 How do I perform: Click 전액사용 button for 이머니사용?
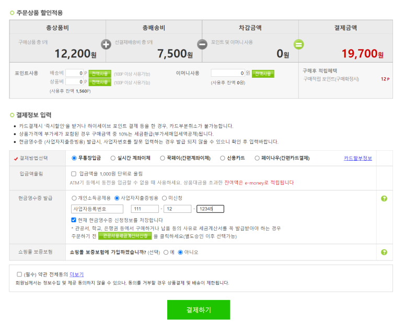coord(263,74)
